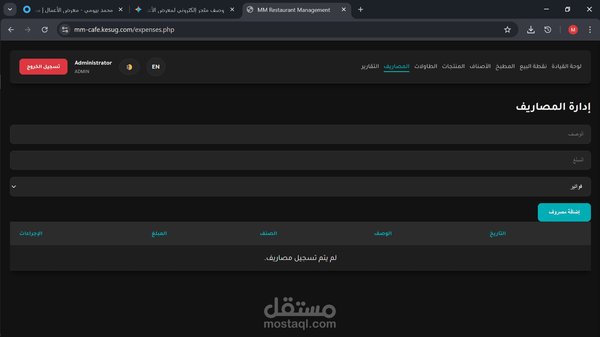Click the red تسجيل الخروج logout button
600x337 pixels.
(43, 67)
